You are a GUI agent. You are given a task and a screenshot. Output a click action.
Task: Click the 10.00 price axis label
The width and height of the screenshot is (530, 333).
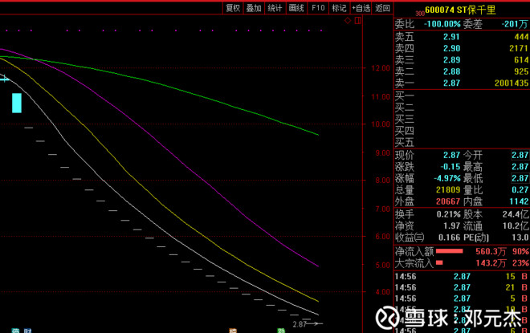coord(381,124)
